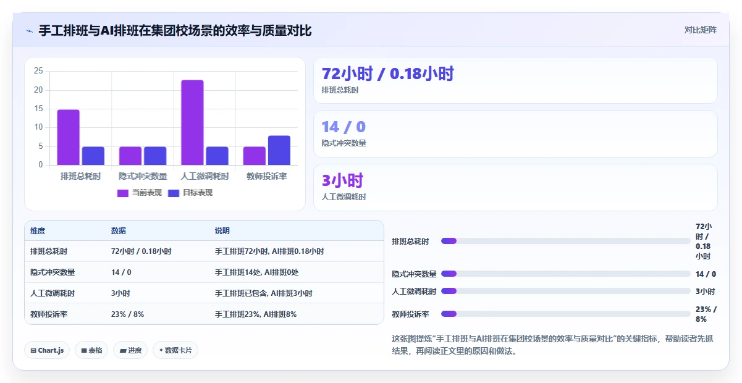Click the 教师投诉率 x-axis chart label

(x=266, y=177)
